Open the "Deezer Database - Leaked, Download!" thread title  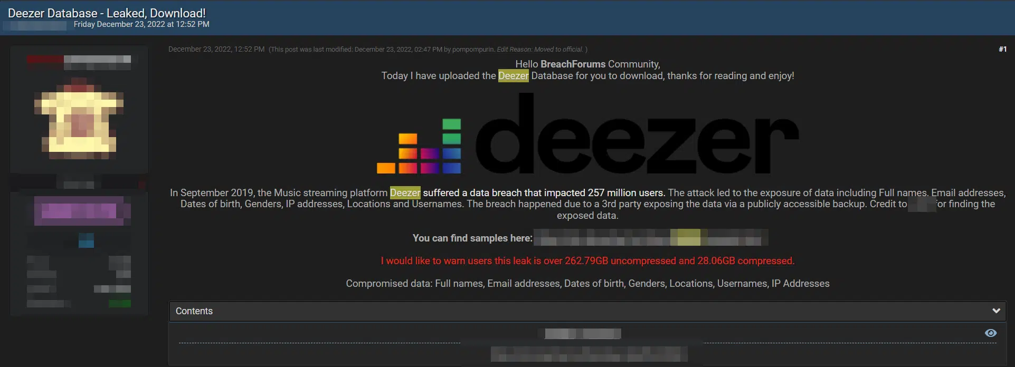point(107,13)
